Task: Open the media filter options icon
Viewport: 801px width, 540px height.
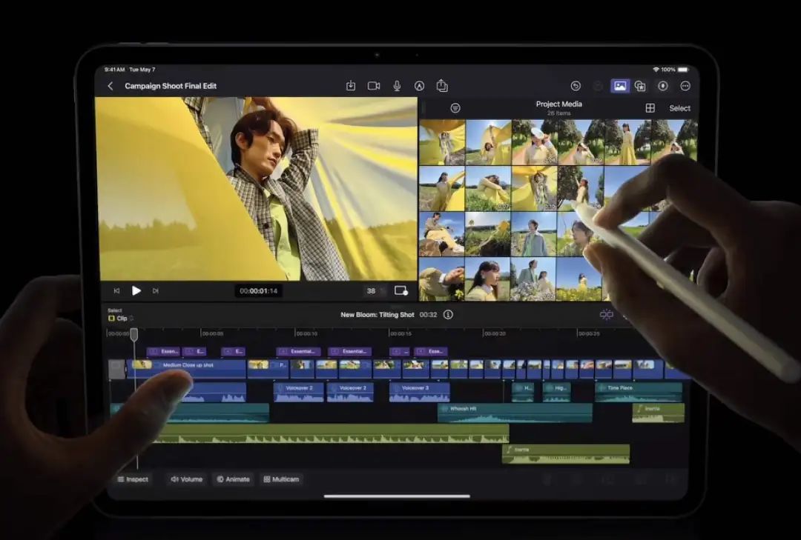Action: tap(455, 108)
